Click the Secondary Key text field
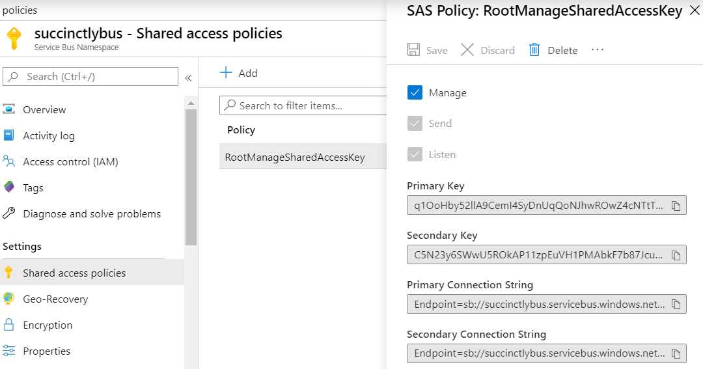 [547, 254]
